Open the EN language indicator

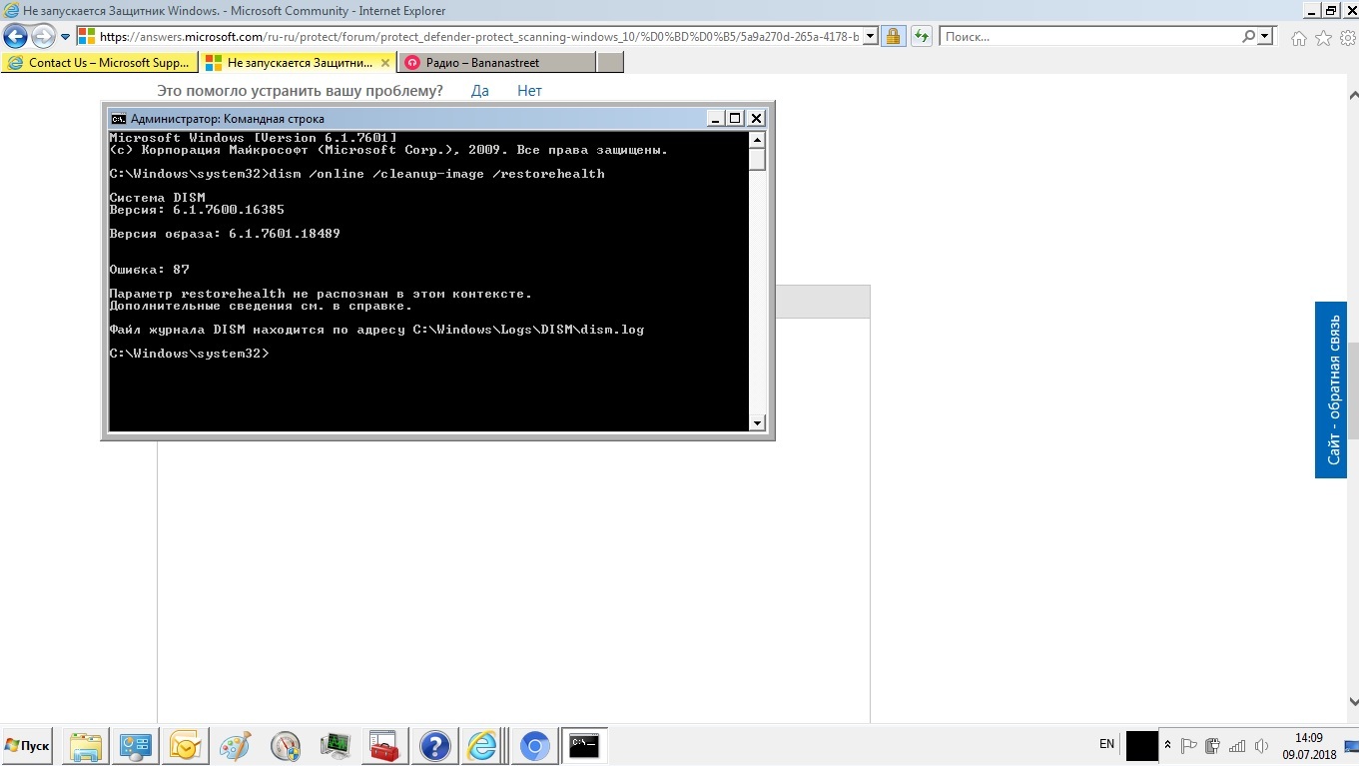[1106, 744]
